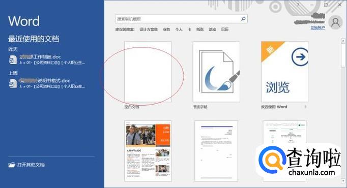Click the 说明书格式.doc file icon
Screen dimensions: 347x188
(x=13, y=83)
